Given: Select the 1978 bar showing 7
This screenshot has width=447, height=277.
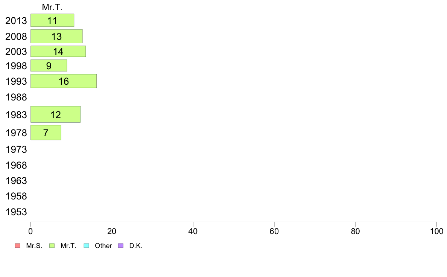Looking at the screenshot, I should pyautogui.click(x=46, y=132).
